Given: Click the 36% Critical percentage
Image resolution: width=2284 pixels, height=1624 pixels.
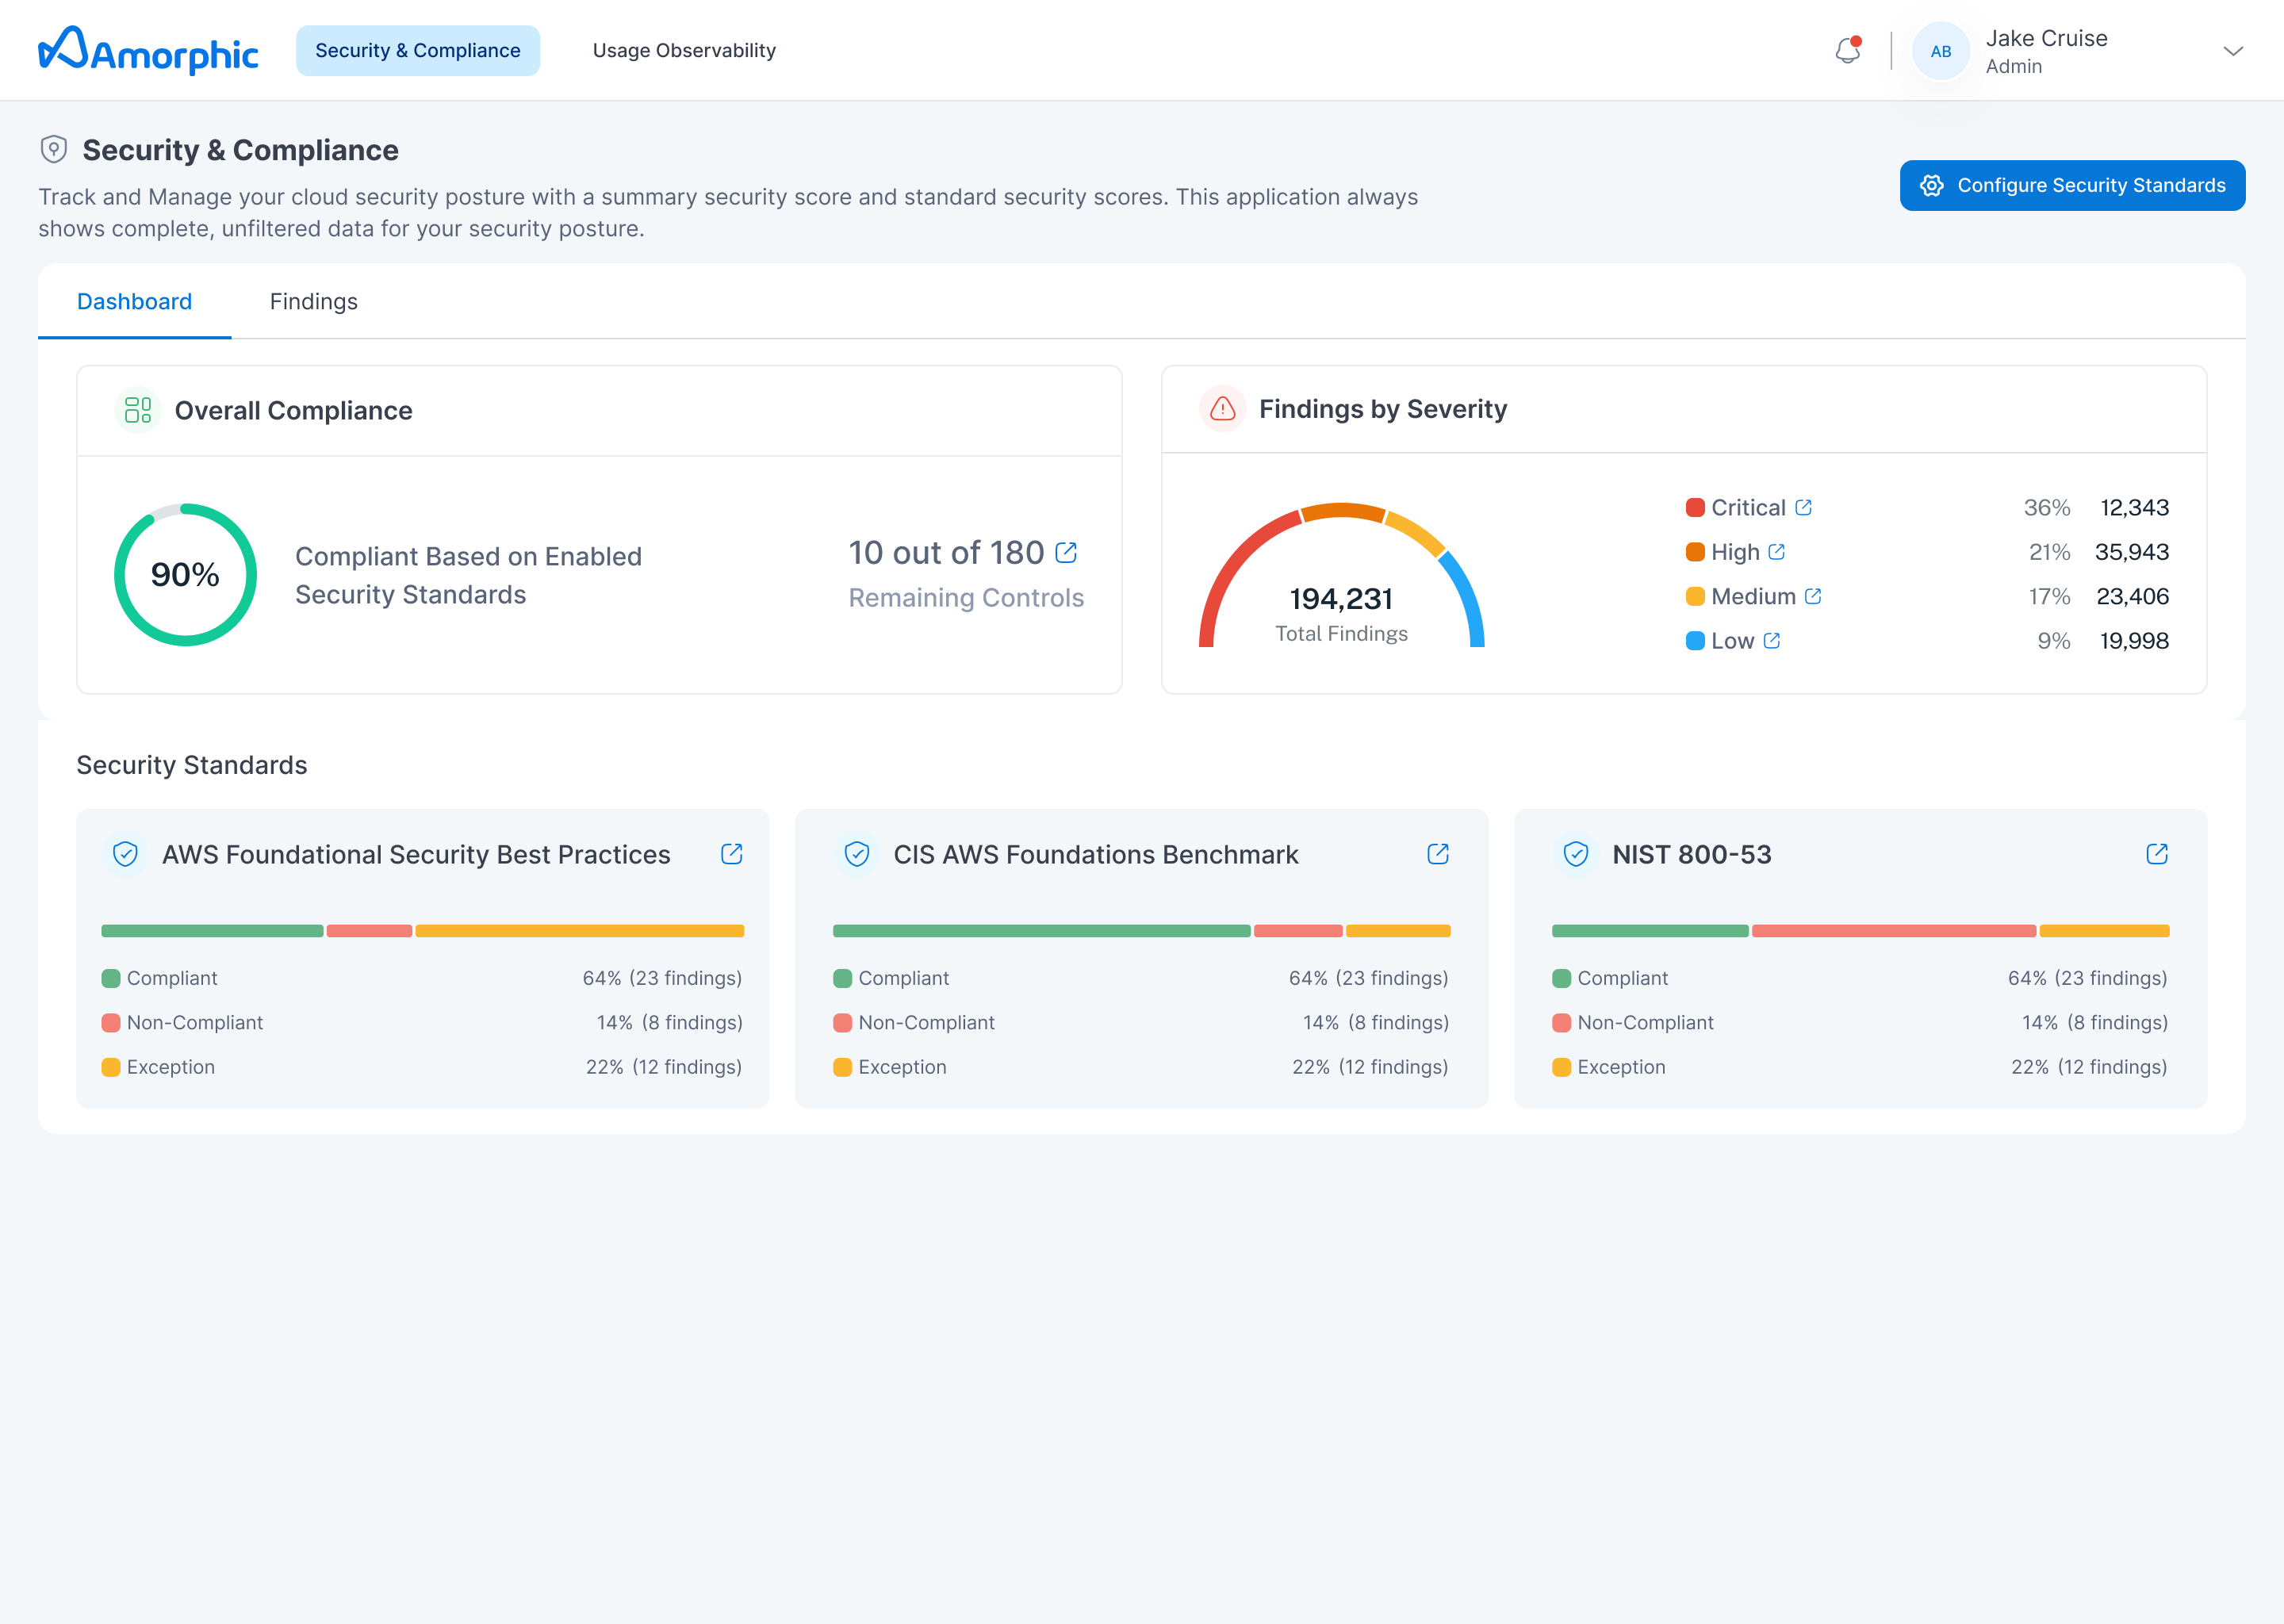Looking at the screenshot, I should 2046,507.
